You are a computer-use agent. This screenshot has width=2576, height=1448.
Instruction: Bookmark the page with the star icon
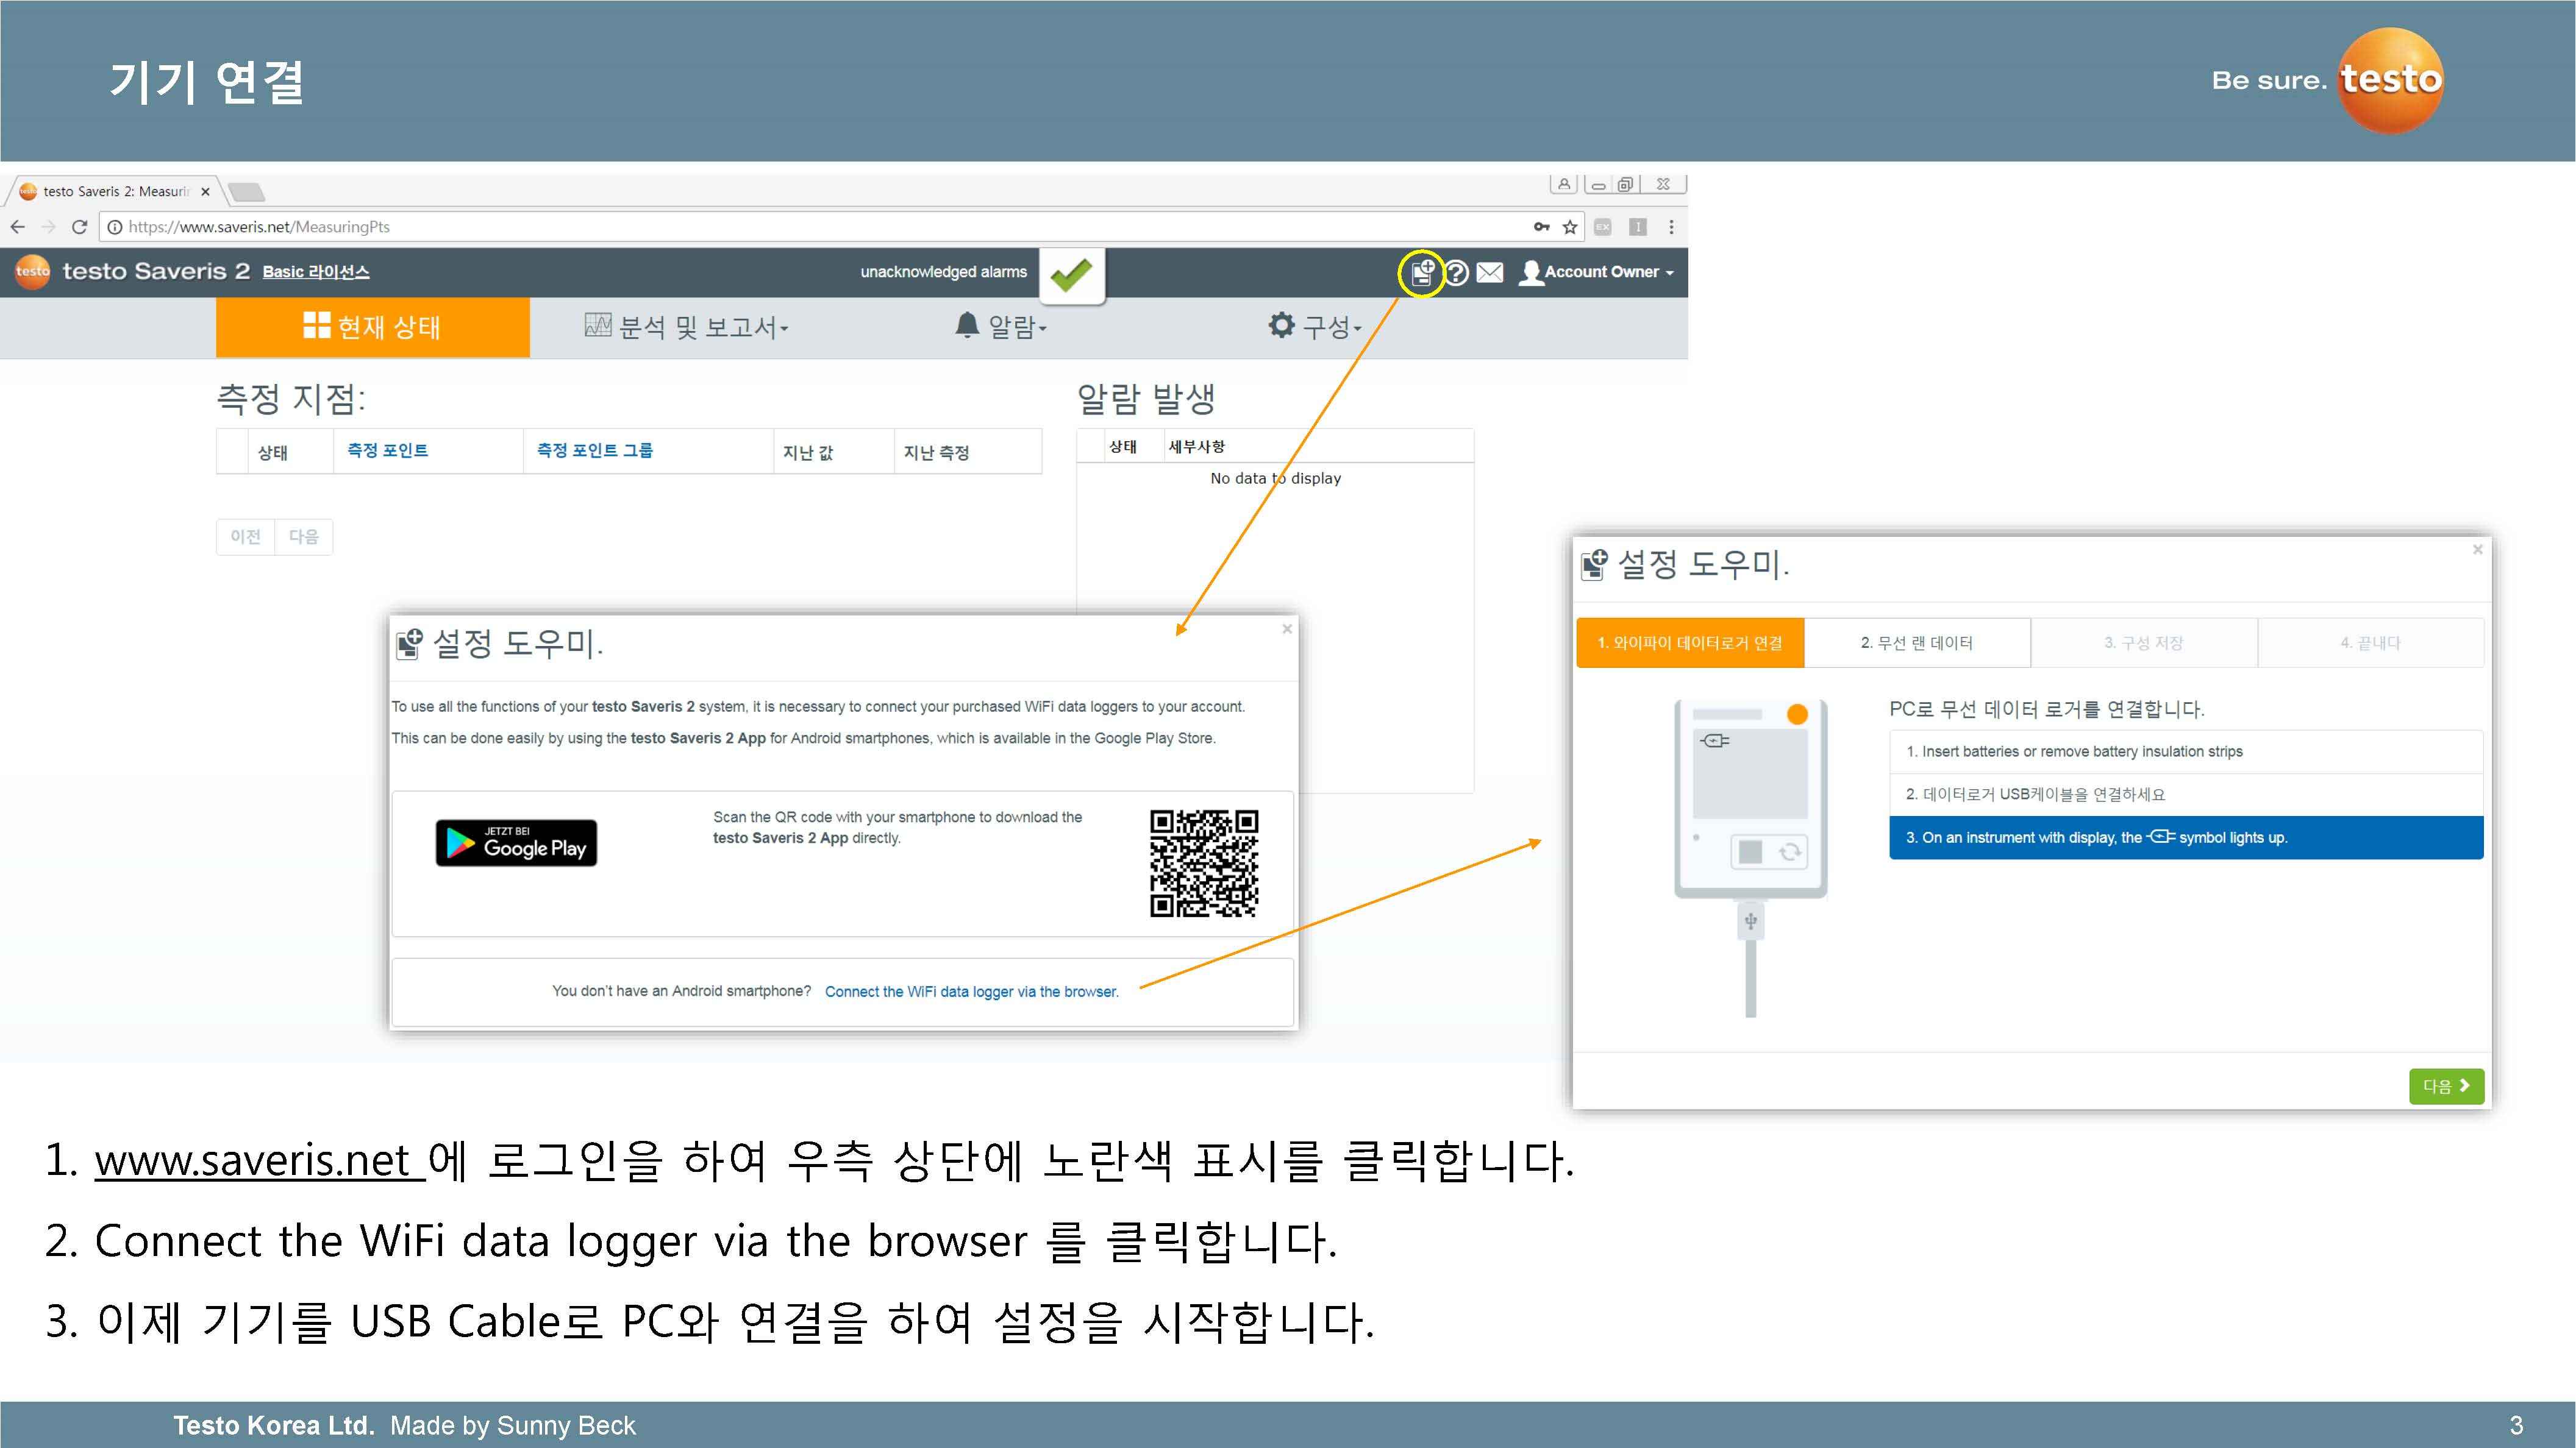click(x=1570, y=227)
